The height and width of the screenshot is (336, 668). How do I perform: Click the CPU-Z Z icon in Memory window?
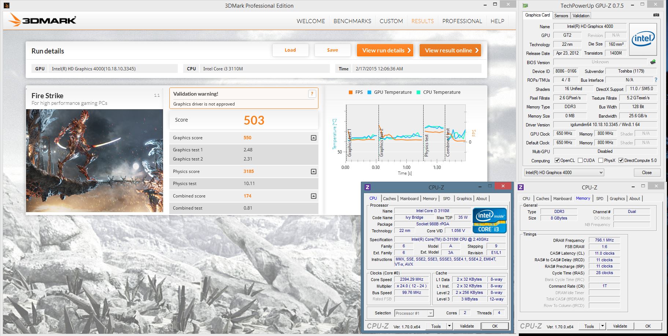tap(521, 187)
